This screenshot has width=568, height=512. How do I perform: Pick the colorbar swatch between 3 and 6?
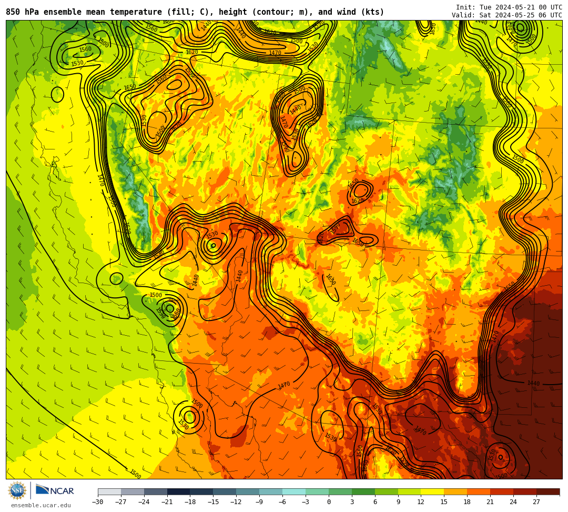(363, 491)
